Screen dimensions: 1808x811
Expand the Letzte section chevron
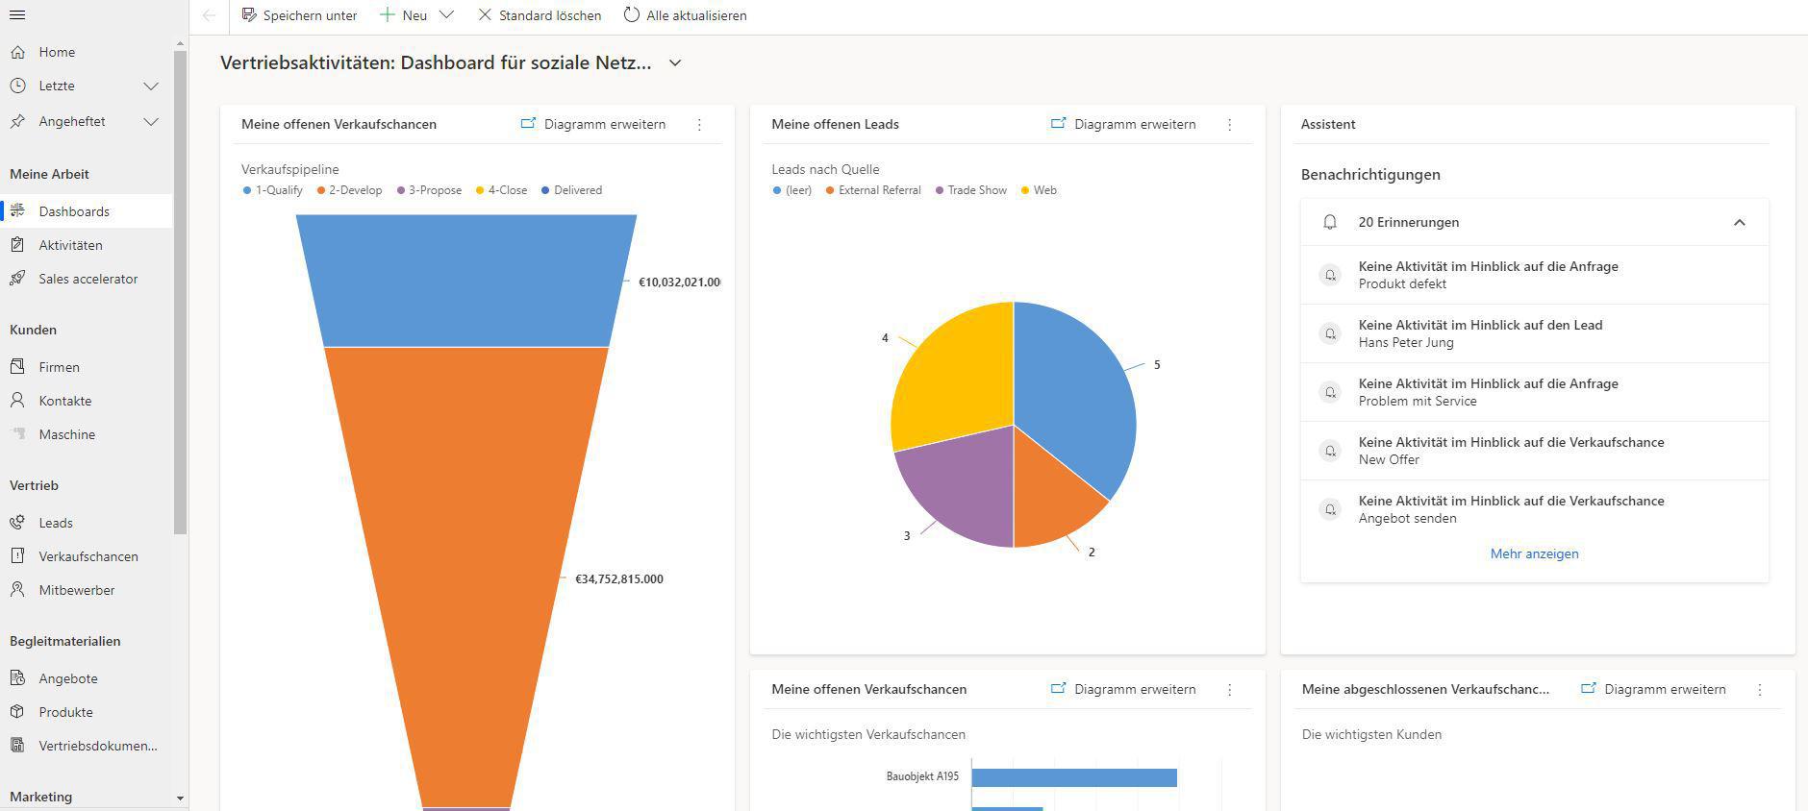coord(151,86)
